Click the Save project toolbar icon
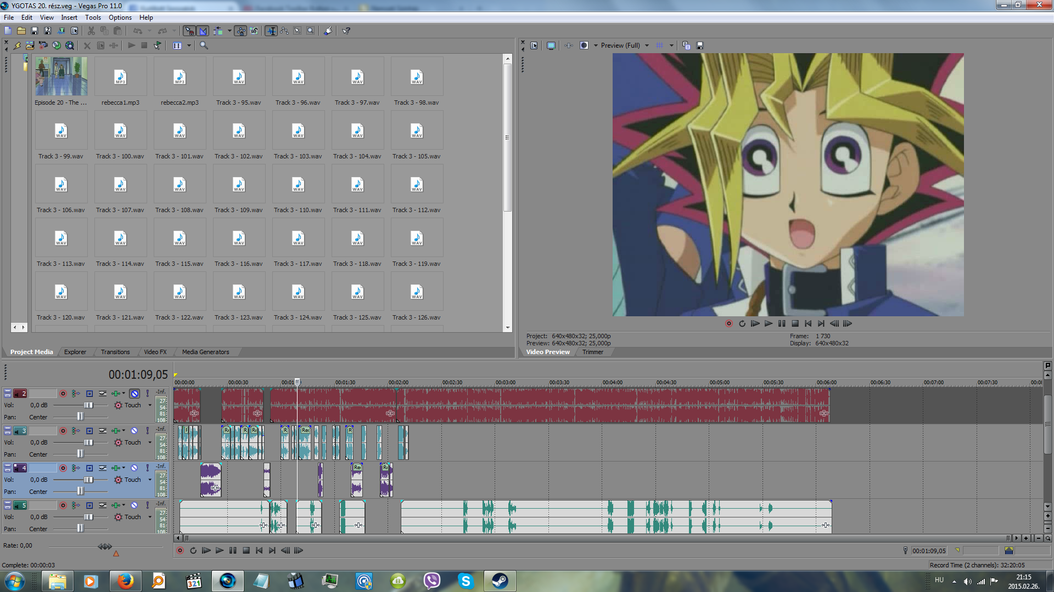Image resolution: width=1054 pixels, height=592 pixels. click(x=35, y=31)
